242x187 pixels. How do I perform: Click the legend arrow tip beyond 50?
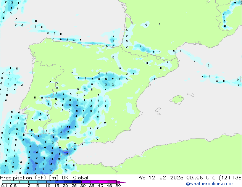[121, 182]
